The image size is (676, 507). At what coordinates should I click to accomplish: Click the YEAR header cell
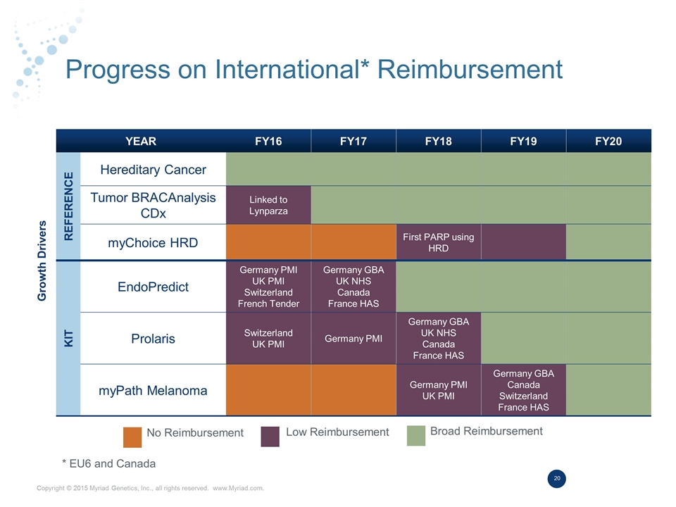click(x=141, y=141)
